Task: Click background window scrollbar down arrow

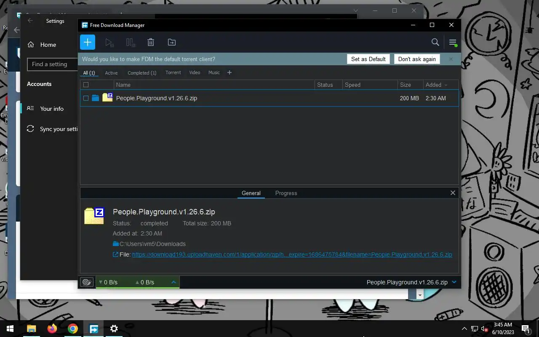Action: coord(420,295)
